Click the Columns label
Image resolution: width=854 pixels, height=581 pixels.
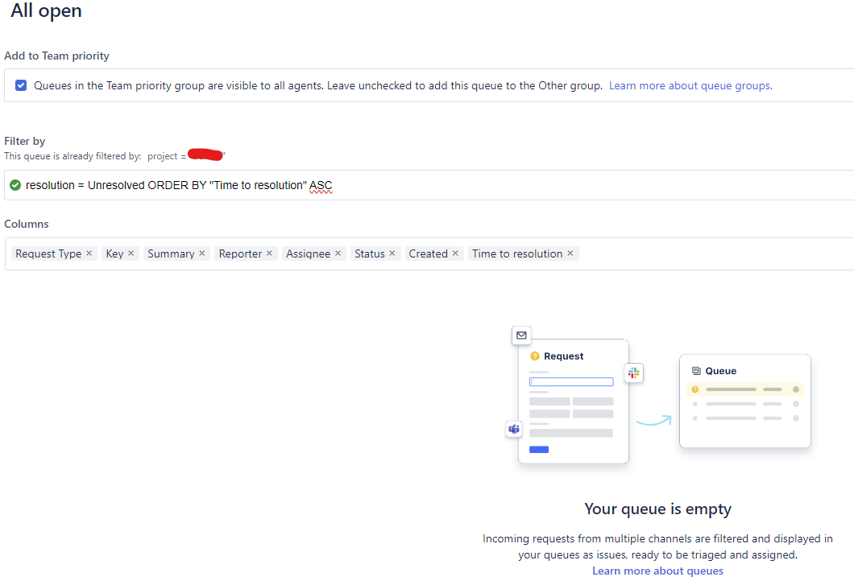pyautogui.click(x=26, y=224)
